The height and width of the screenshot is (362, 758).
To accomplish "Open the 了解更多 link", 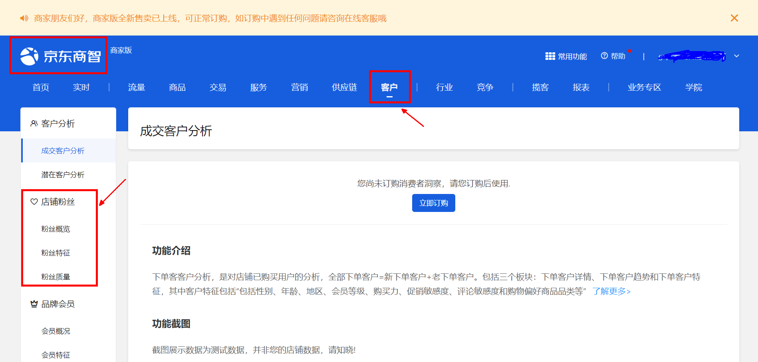I will pyautogui.click(x=611, y=291).
